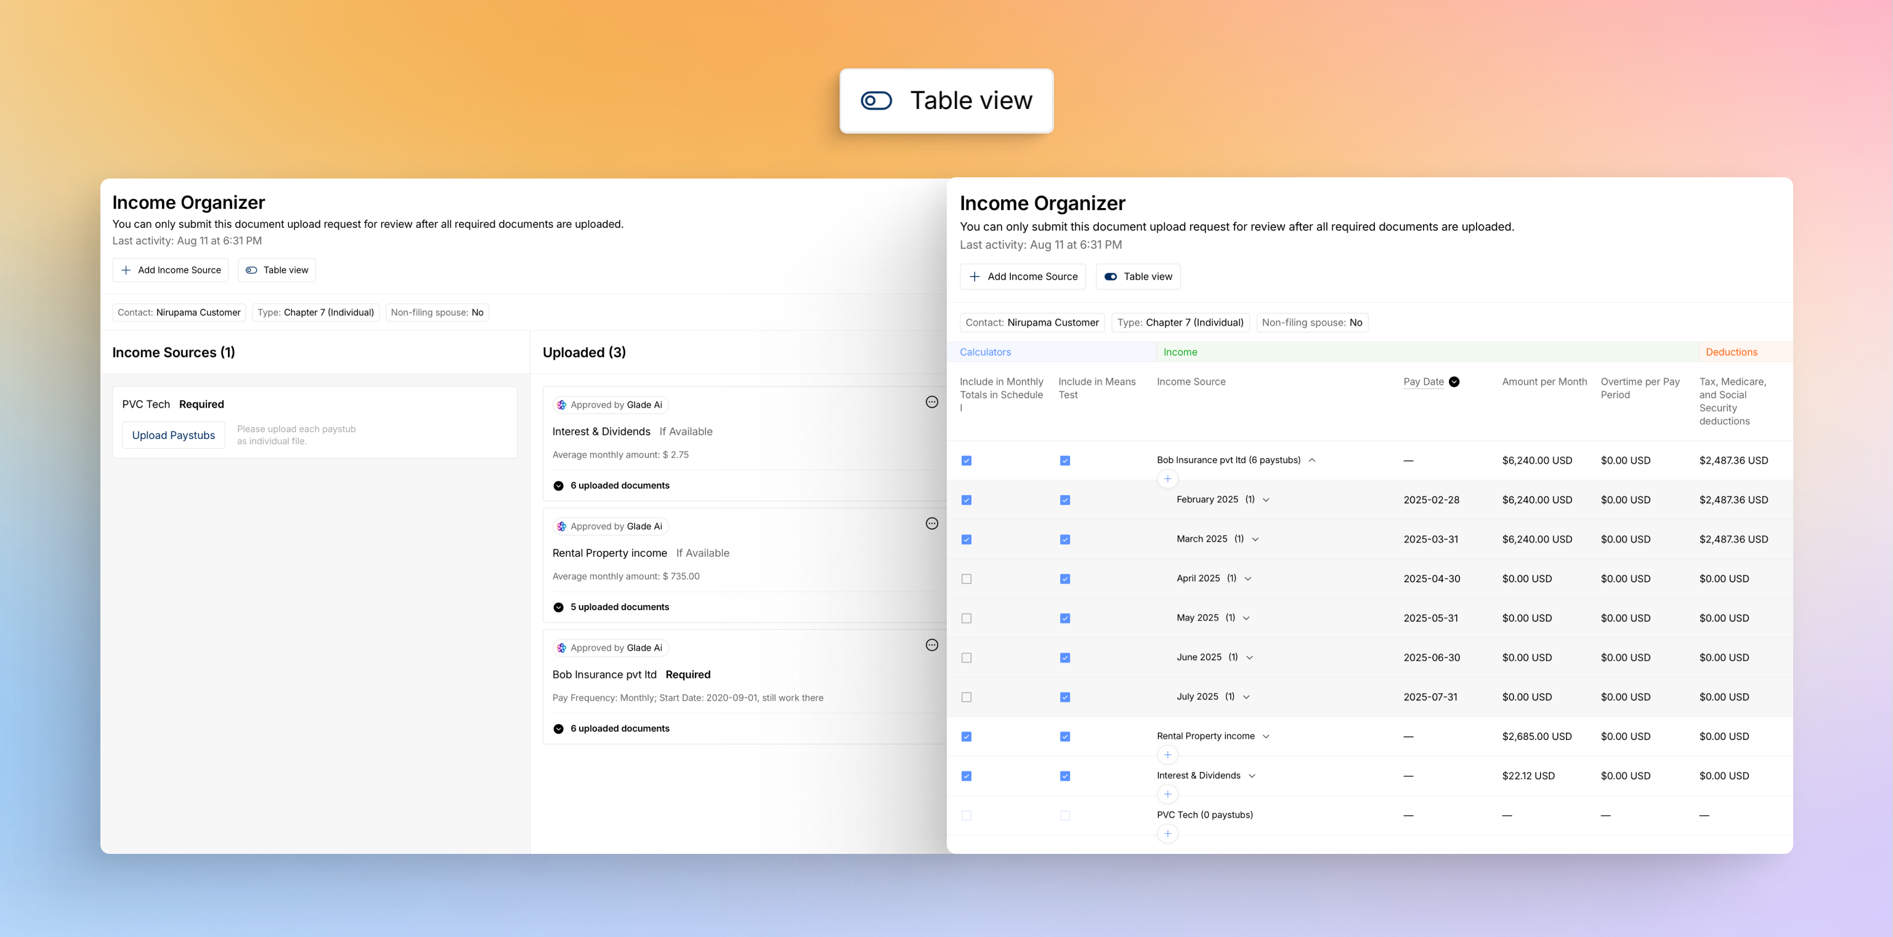The height and width of the screenshot is (937, 1893).
Task: Click the Upload Paystubs button
Action: 174,435
